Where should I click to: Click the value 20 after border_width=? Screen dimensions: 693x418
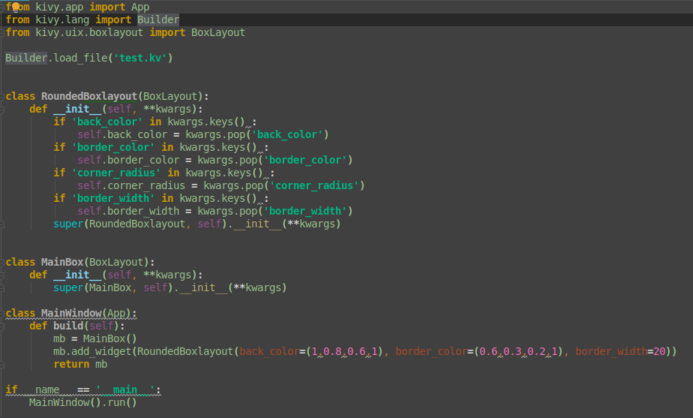pos(659,352)
